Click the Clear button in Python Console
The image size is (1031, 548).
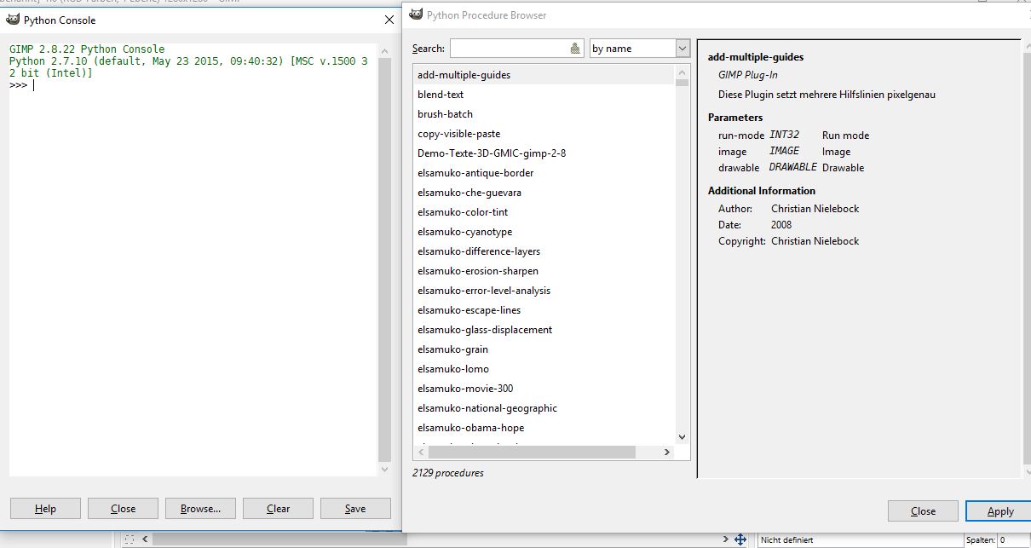coord(278,509)
